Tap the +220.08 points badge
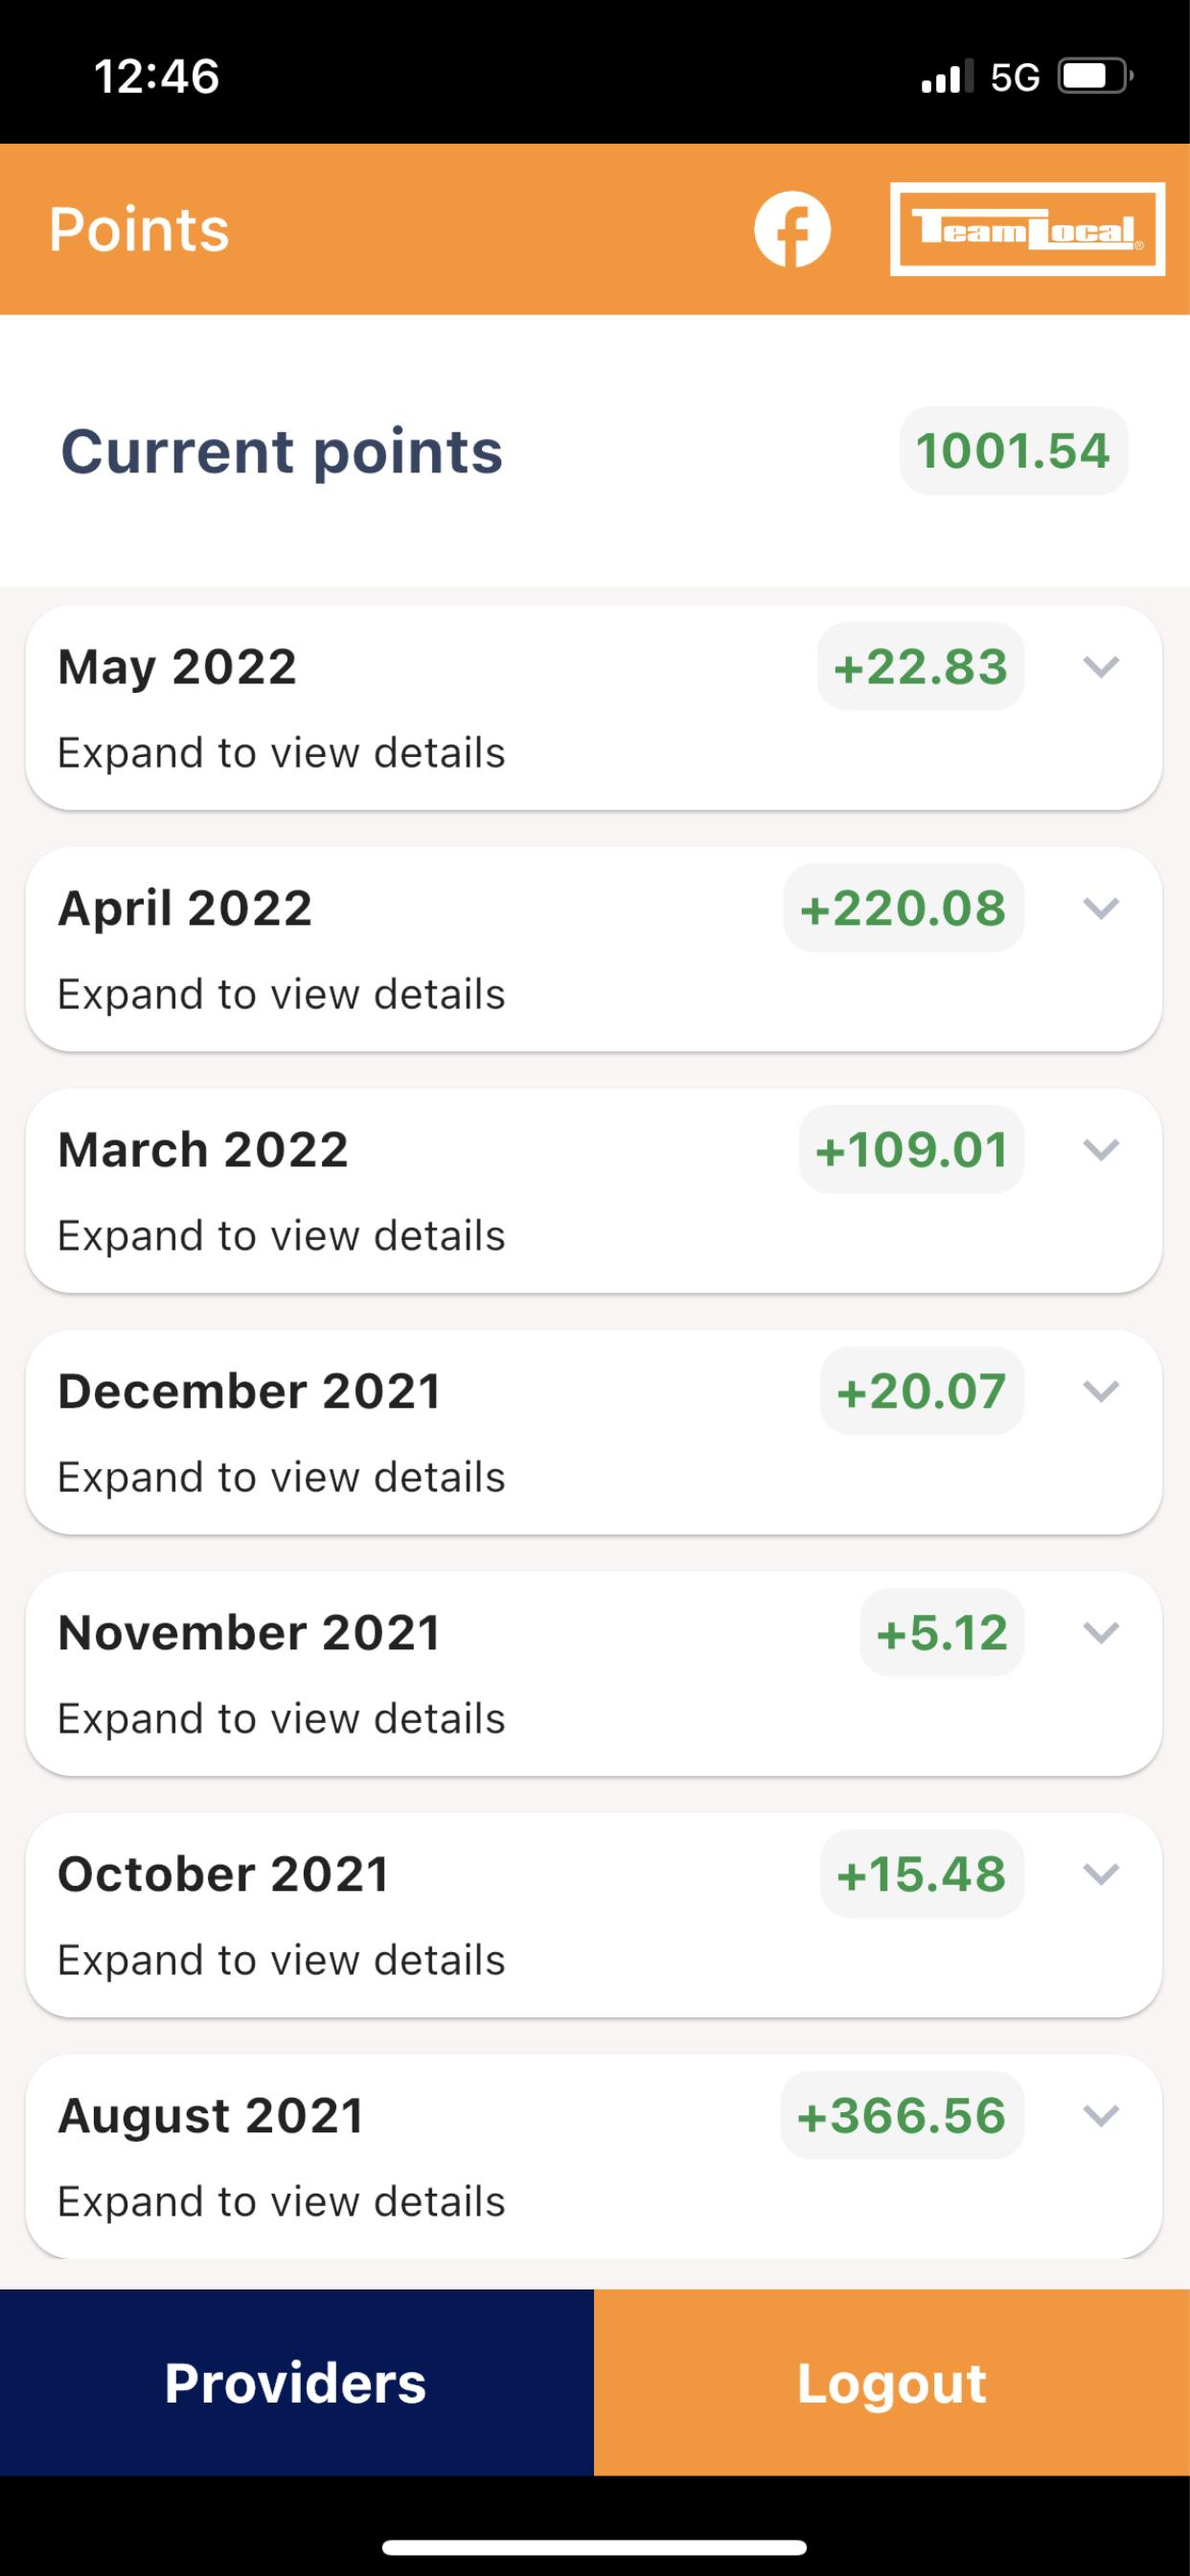Viewport: 1190px width, 2576px height. (903, 908)
